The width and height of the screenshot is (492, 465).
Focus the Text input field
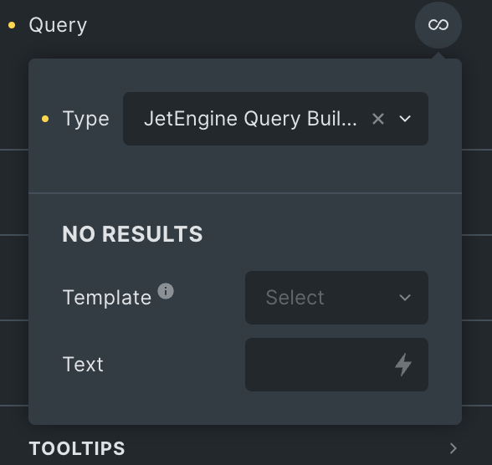coord(336,365)
